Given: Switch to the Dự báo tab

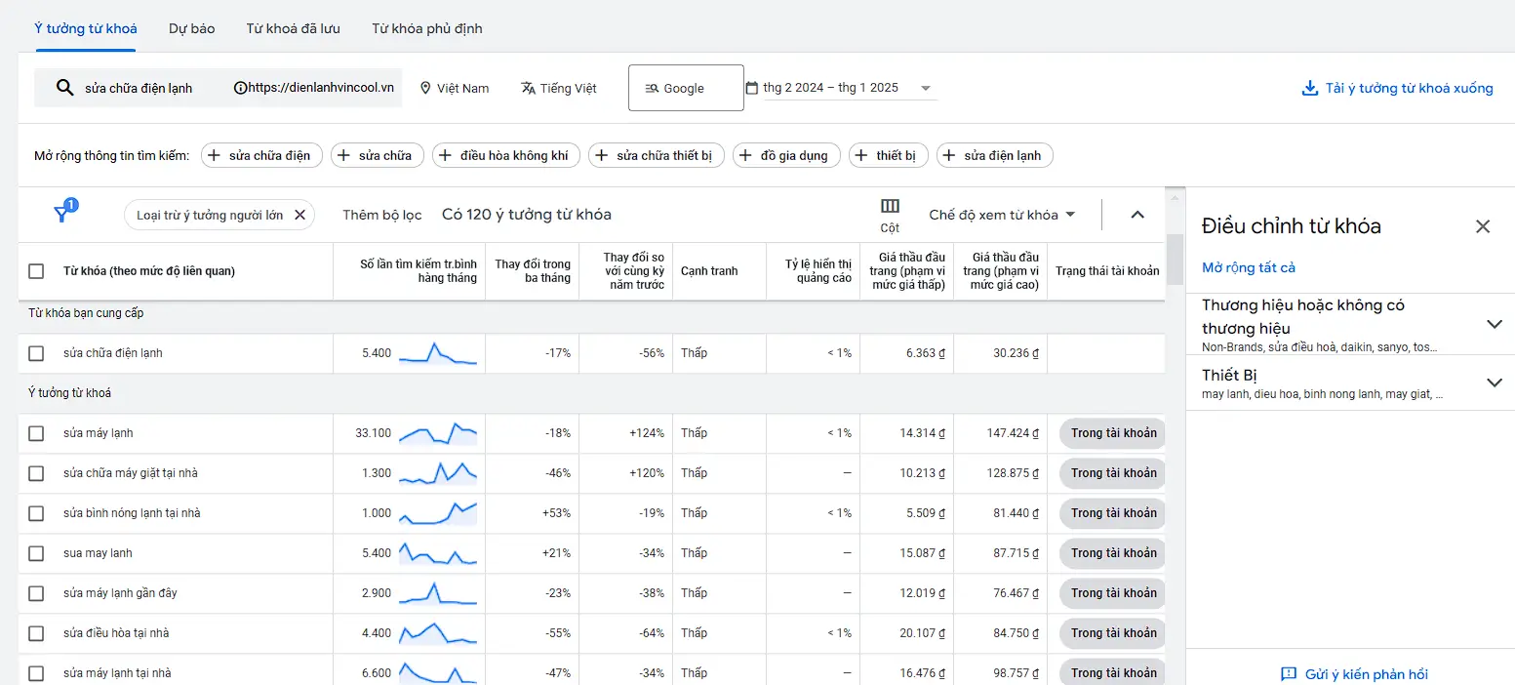Looking at the screenshot, I should [x=191, y=28].
